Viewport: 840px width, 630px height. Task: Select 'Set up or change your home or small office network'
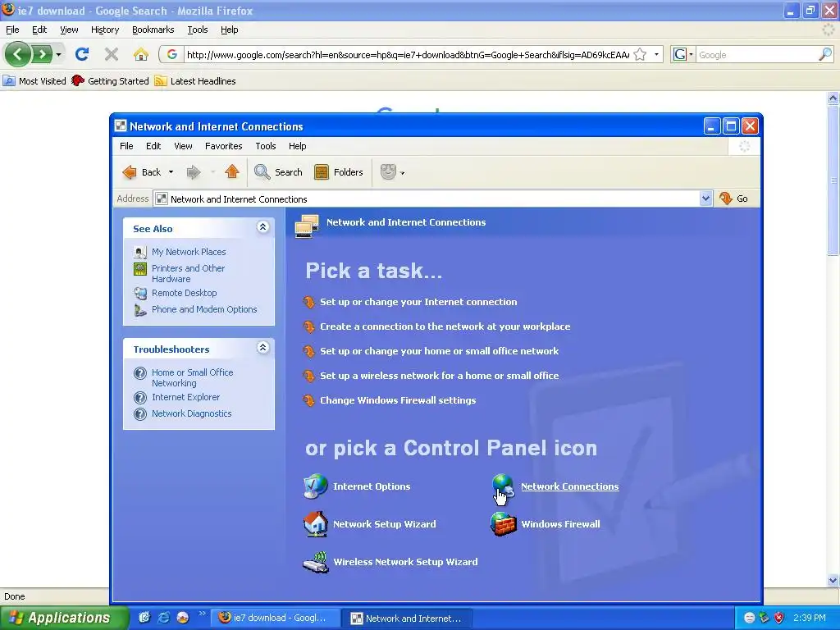[x=440, y=351]
